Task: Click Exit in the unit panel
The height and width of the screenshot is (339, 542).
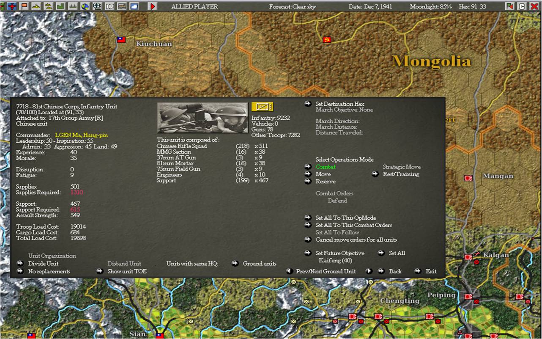Action: [431, 271]
